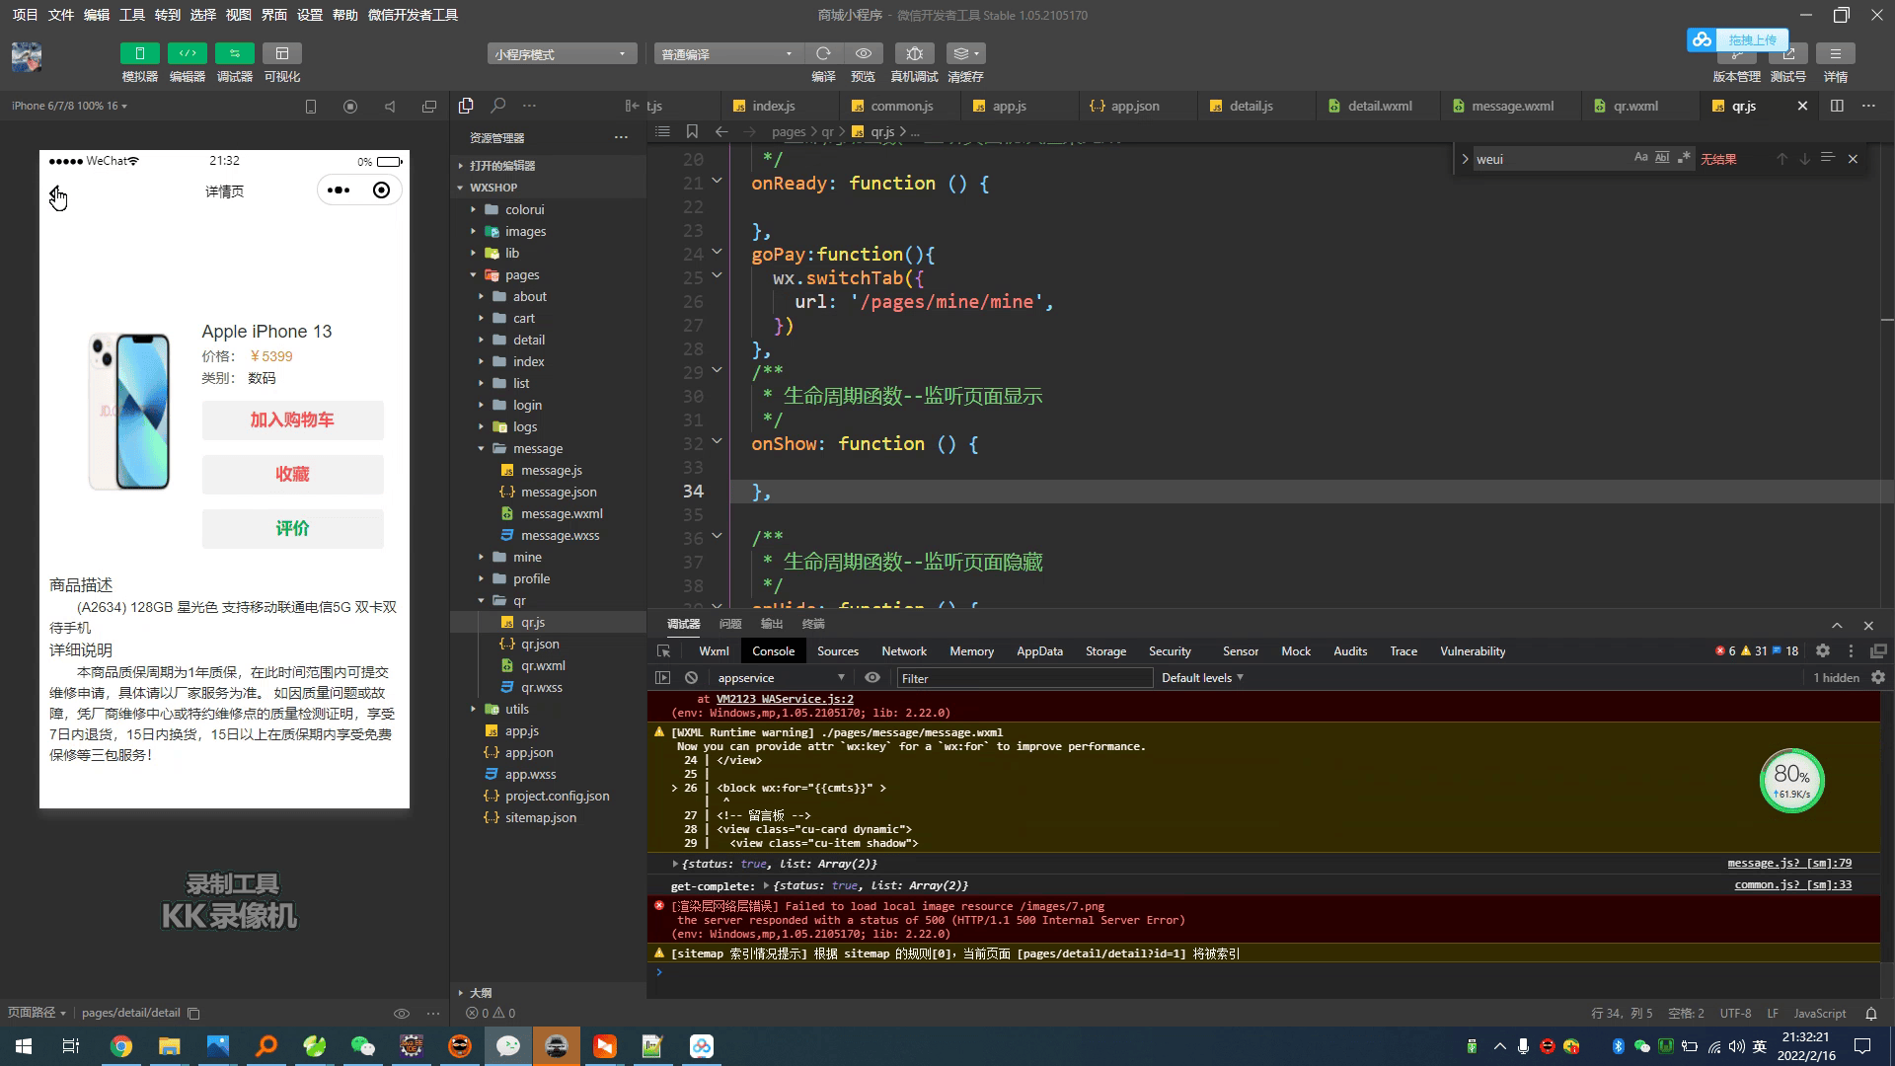Toggle the 编辑器 editor panel
Screen dimensions: 1895x1066
tap(188, 53)
